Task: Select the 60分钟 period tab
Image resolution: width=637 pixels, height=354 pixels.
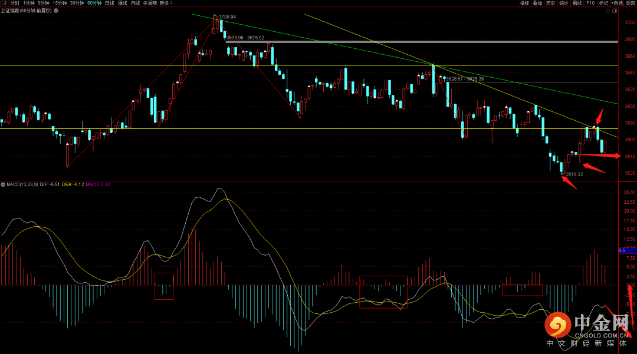Action: coord(94,3)
